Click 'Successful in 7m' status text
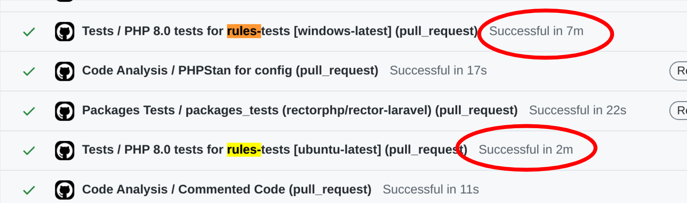Viewport: 687px width, 203px height. (536, 31)
